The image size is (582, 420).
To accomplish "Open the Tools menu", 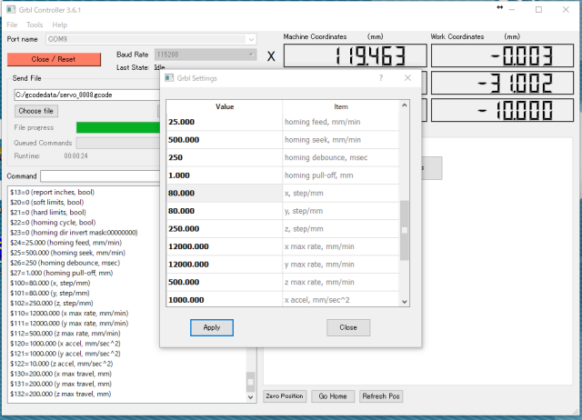I will (x=35, y=25).
